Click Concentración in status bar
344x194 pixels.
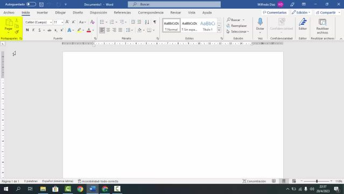coord(254,181)
